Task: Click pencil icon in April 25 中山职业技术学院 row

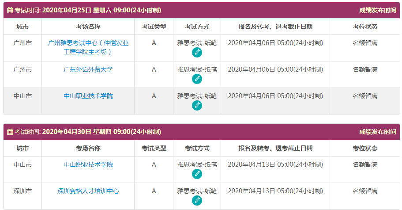Action: point(197,105)
